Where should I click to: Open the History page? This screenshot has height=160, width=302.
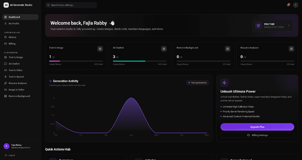[20, 37]
